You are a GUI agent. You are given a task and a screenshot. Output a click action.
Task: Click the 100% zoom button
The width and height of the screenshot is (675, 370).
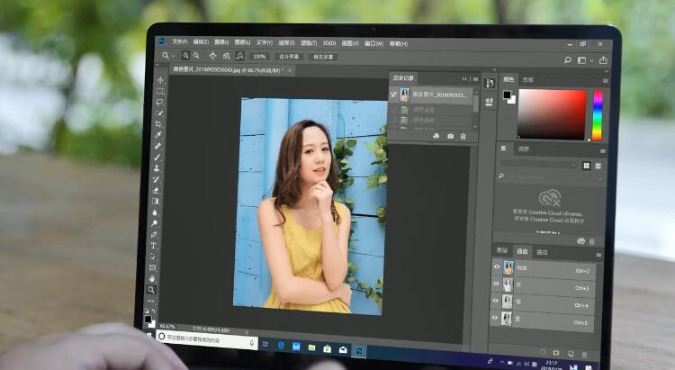point(259,57)
